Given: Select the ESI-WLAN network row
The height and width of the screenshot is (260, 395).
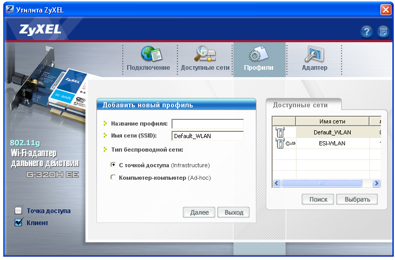Looking at the screenshot, I should tap(327, 143).
